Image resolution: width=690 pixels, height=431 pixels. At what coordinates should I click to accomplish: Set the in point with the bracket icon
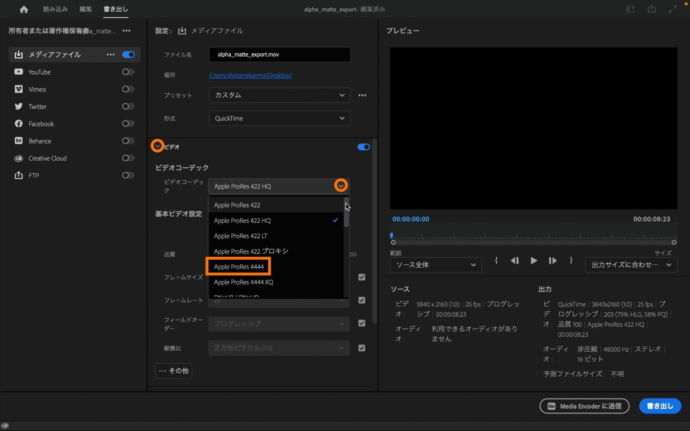(496, 261)
